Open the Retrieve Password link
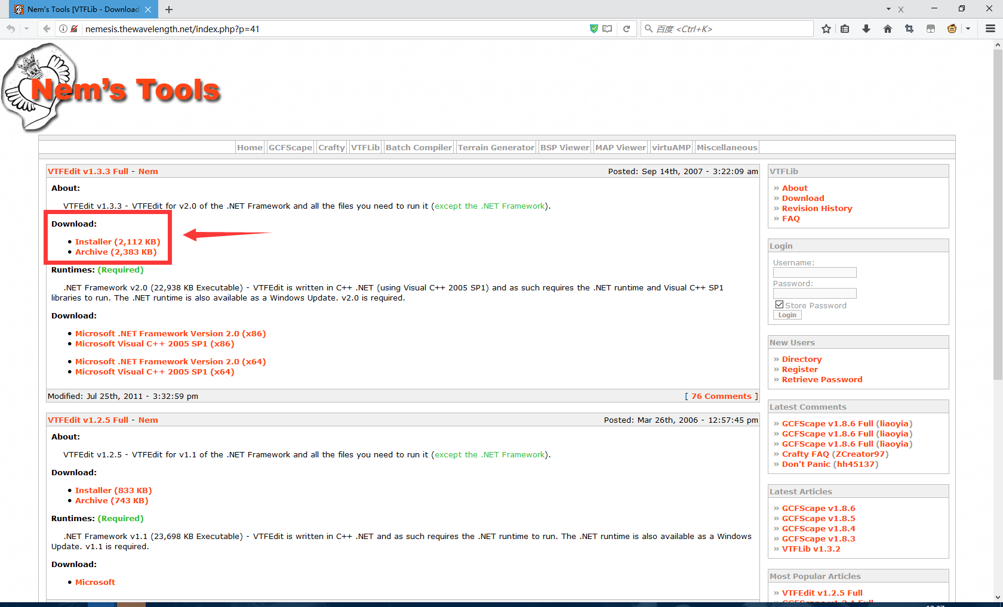 point(822,379)
